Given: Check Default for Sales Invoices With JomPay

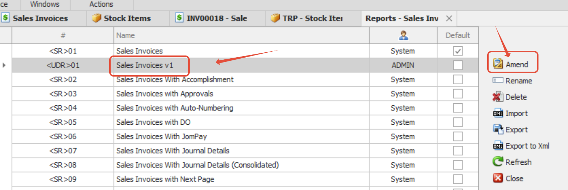Looking at the screenshot, I should (458, 136).
